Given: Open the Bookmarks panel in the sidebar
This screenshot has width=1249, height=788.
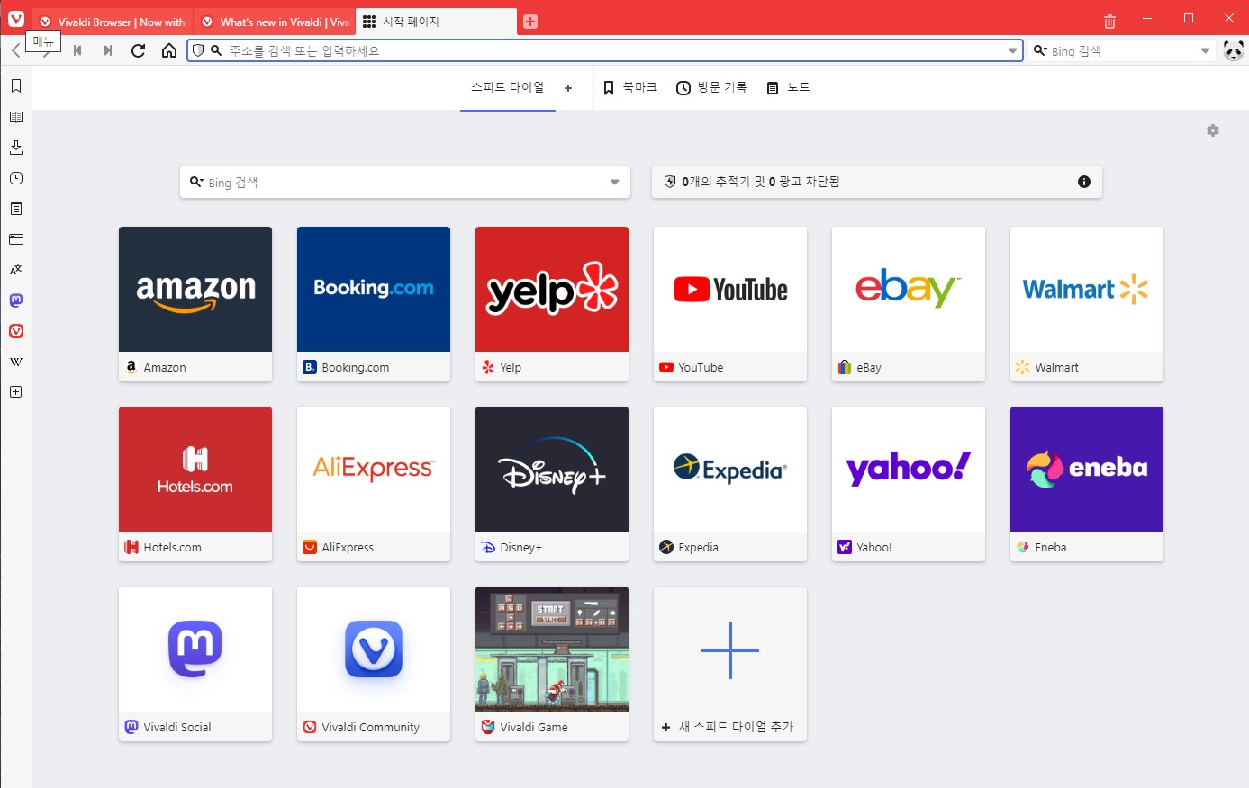Looking at the screenshot, I should 14,85.
